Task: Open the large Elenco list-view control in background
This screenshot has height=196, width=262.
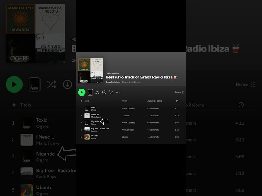Action: coord(246,85)
